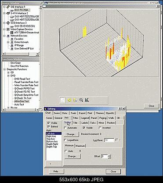Click the Network Devices icon

point(8,36)
